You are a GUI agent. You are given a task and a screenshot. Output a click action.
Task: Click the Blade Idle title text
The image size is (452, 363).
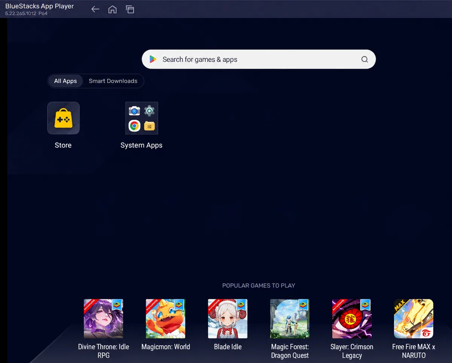click(x=228, y=347)
